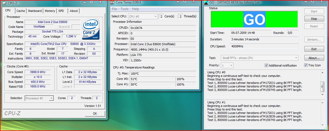Click the Start button in ORTHOS
This screenshot has height=131, width=329.
[314, 11]
